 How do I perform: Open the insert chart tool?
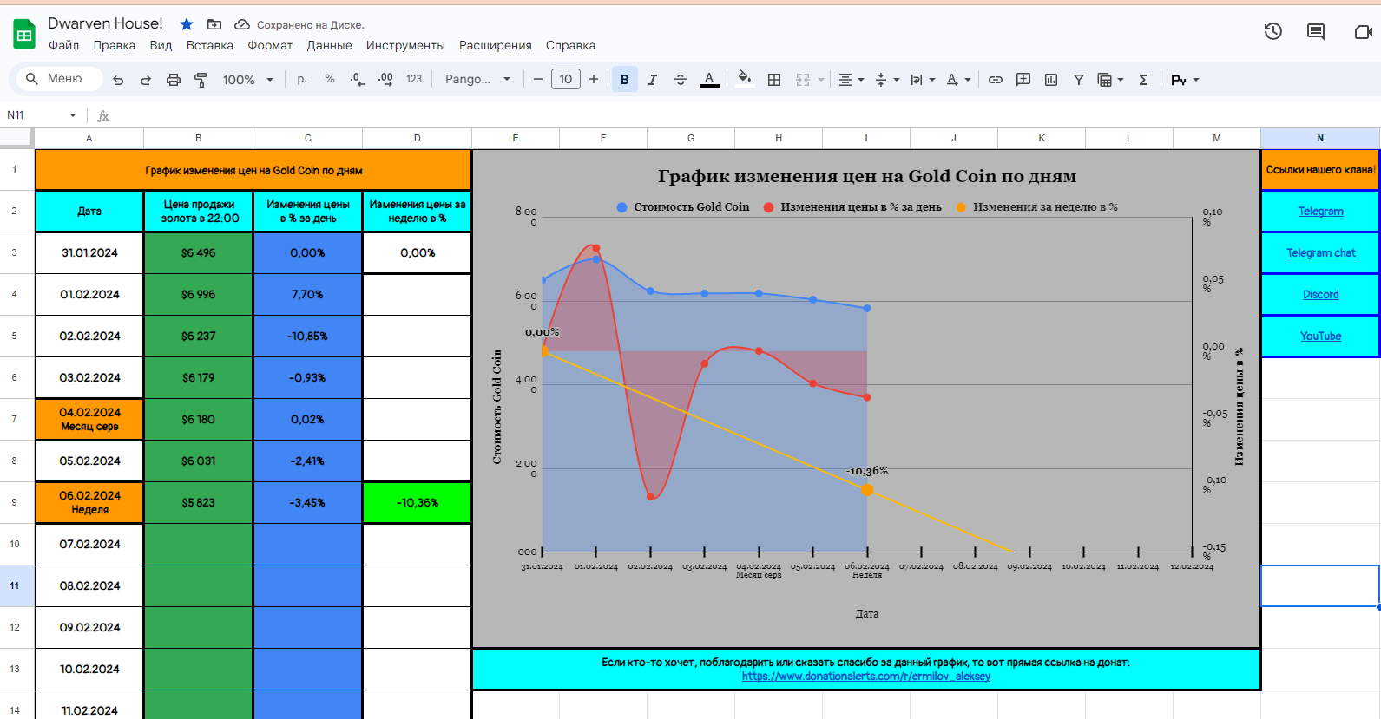[x=1051, y=80]
